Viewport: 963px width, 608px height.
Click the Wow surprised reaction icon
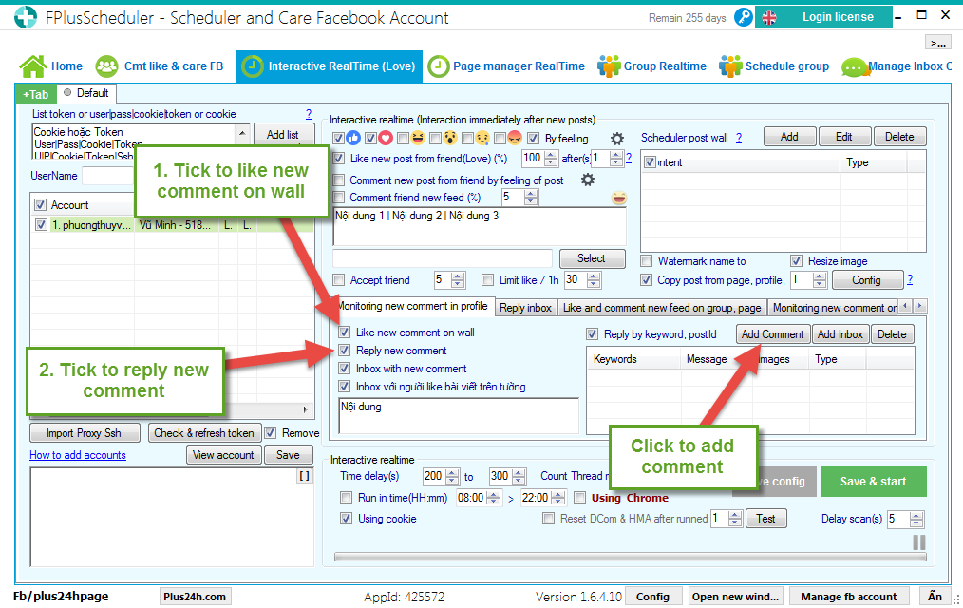[x=450, y=138]
